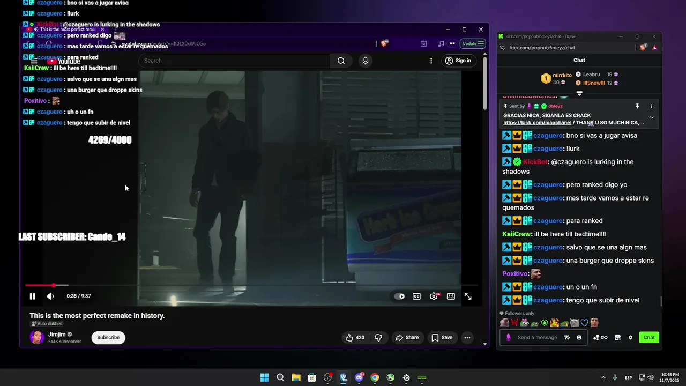Insert the green heart quick emote
The image size is (686, 386).
pos(545,323)
